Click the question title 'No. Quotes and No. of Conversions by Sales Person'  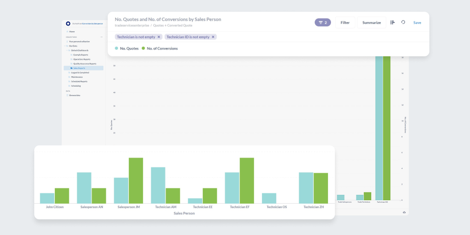click(x=168, y=20)
